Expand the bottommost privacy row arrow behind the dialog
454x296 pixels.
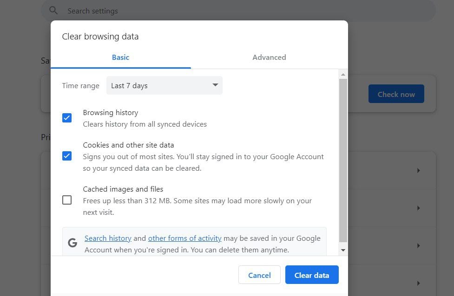pyautogui.click(x=418, y=283)
